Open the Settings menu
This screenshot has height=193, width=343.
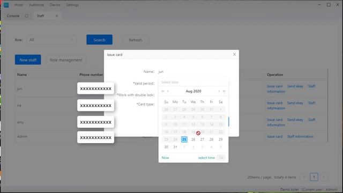point(72,5)
